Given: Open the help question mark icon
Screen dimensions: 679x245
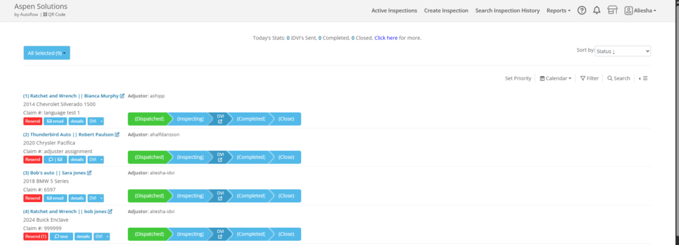Looking at the screenshot, I should pos(582,11).
